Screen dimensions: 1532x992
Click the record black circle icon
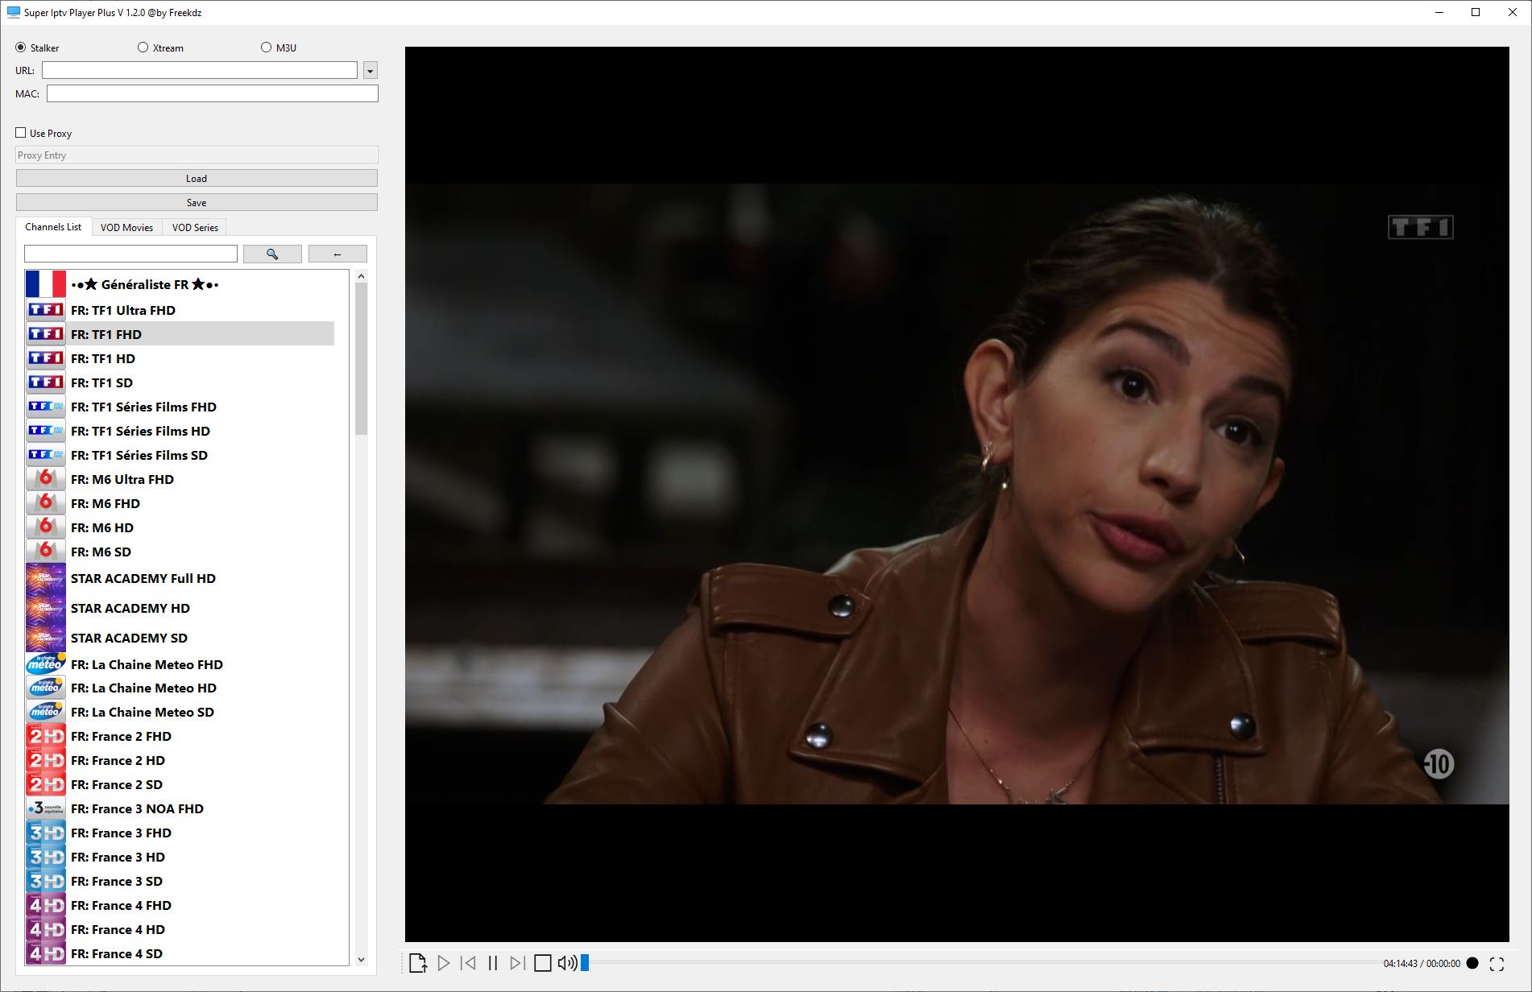pyautogui.click(x=1472, y=963)
